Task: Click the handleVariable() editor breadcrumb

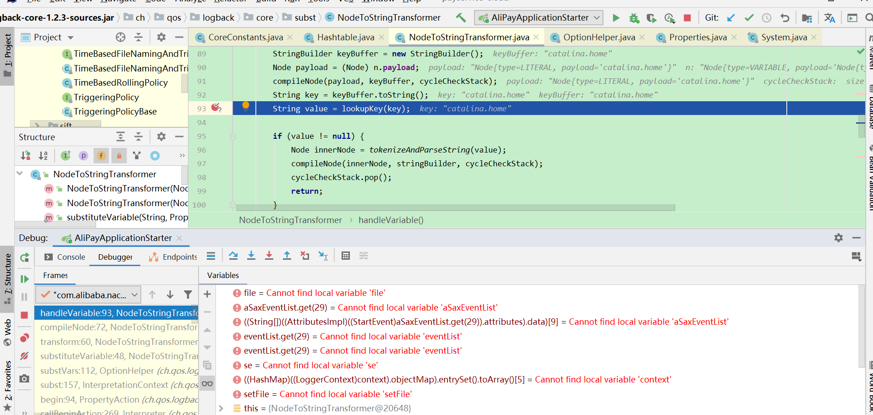Action: 391,220
